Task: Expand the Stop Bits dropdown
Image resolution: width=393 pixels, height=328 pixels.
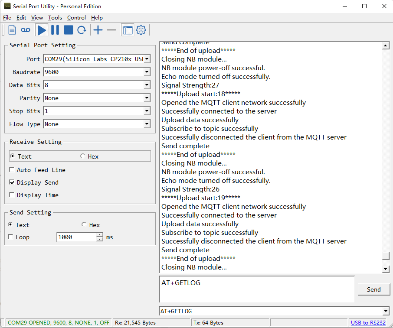Action: [x=147, y=111]
